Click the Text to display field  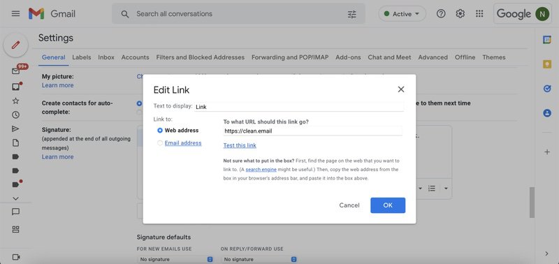[x=299, y=107]
